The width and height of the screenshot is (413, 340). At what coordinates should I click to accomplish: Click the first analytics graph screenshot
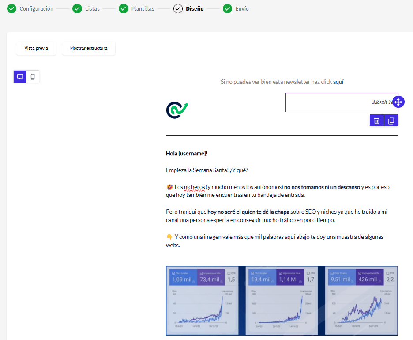click(x=202, y=300)
